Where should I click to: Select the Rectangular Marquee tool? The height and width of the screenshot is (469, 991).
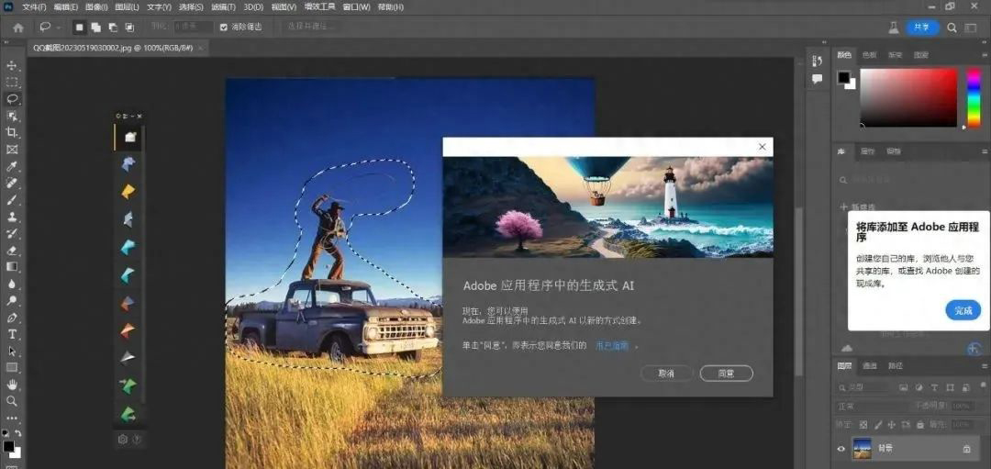12,83
